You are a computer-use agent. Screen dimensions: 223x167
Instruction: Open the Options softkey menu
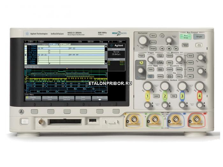coord(100,98)
